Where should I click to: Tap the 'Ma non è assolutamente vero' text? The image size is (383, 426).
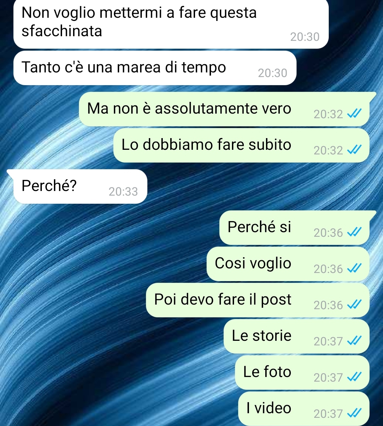189,108
